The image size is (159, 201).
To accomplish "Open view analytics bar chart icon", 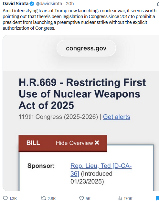I will click(x=120, y=198).
